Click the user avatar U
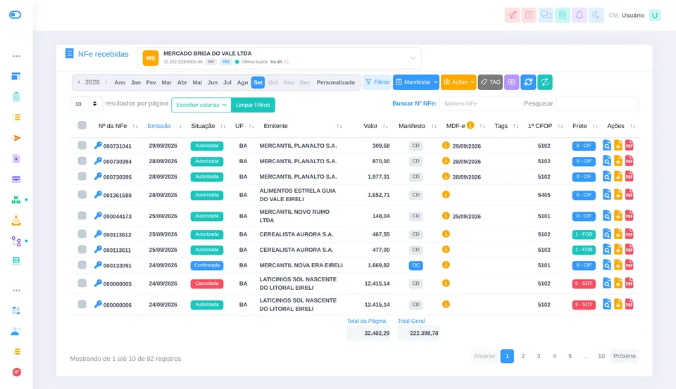Image resolution: width=676 pixels, height=389 pixels. tap(655, 15)
